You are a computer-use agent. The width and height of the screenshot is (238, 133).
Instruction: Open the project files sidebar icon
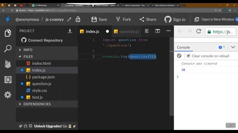(x=8, y=33)
